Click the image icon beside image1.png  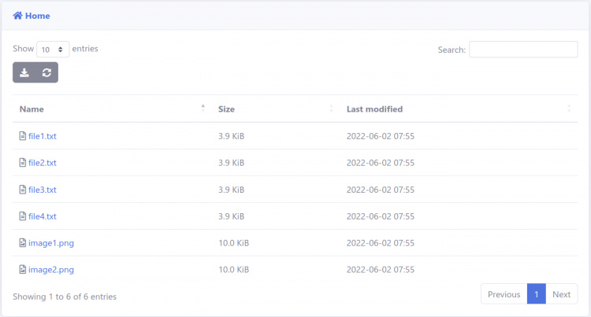pyautogui.click(x=23, y=243)
